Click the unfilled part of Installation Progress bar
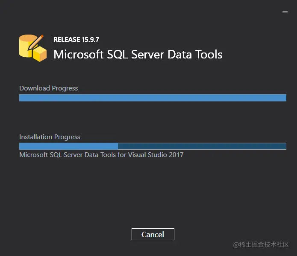297x256 pixels. pyautogui.click(x=202, y=146)
